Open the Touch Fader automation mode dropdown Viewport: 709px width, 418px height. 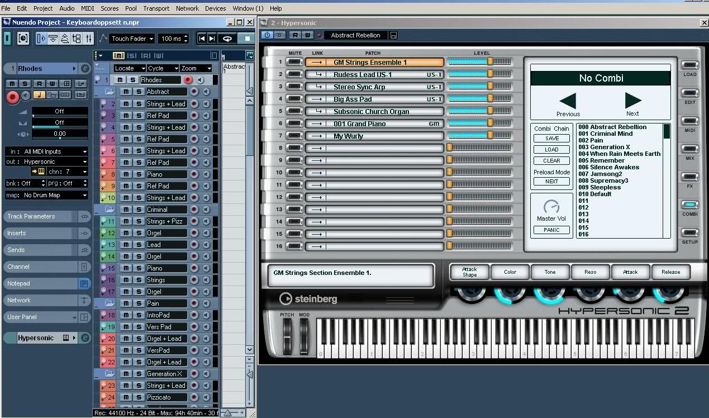click(x=132, y=39)
